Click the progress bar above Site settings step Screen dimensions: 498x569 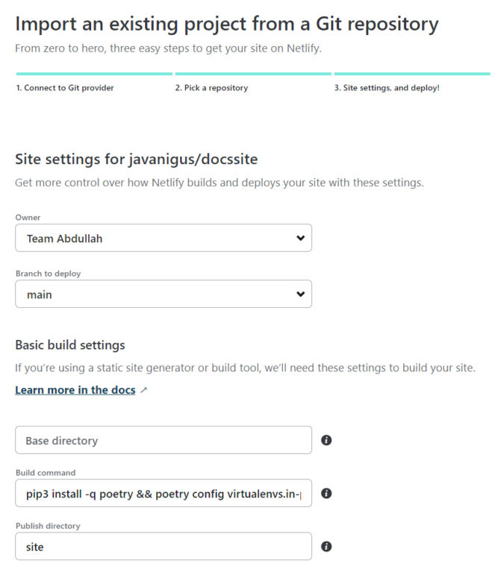click(412, 74)
